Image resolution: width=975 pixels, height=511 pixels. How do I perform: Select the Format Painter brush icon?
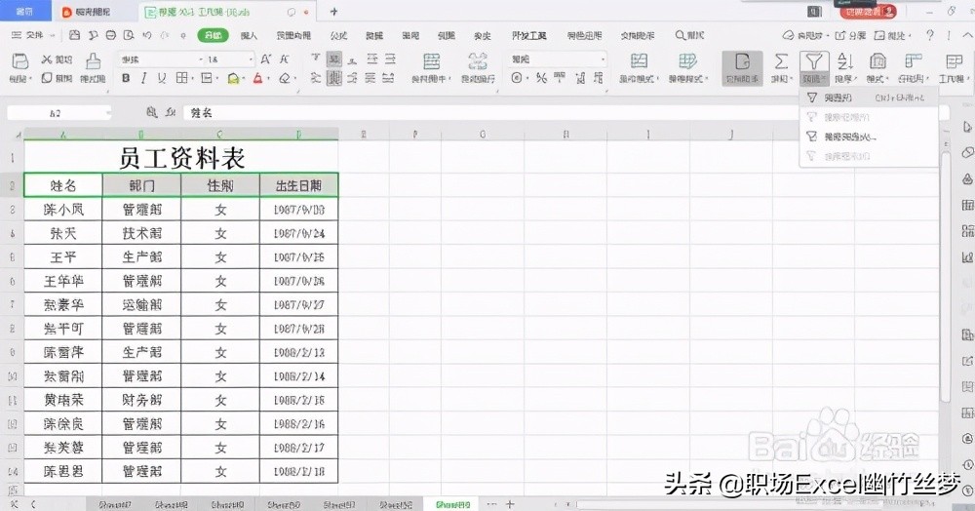93,60
